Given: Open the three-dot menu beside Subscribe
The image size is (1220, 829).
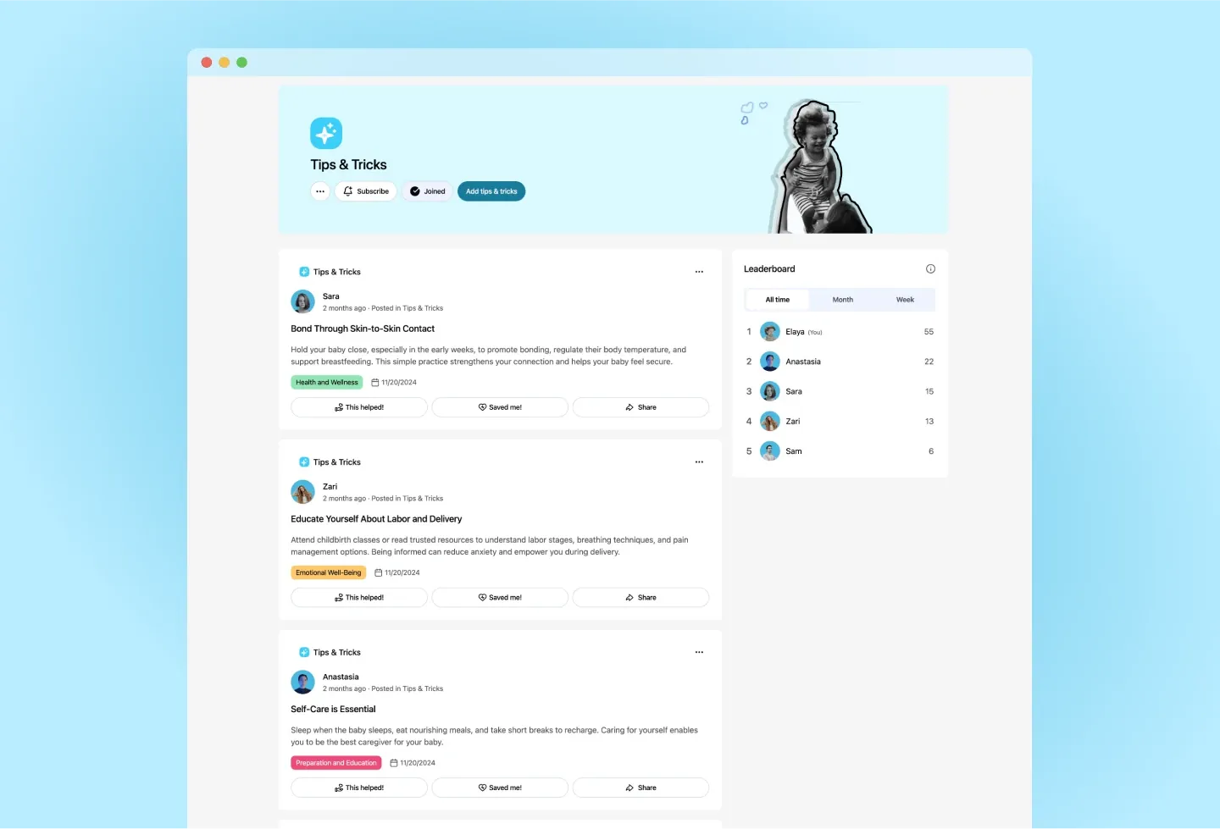Looking at the screenshot, I should point(320,191).
